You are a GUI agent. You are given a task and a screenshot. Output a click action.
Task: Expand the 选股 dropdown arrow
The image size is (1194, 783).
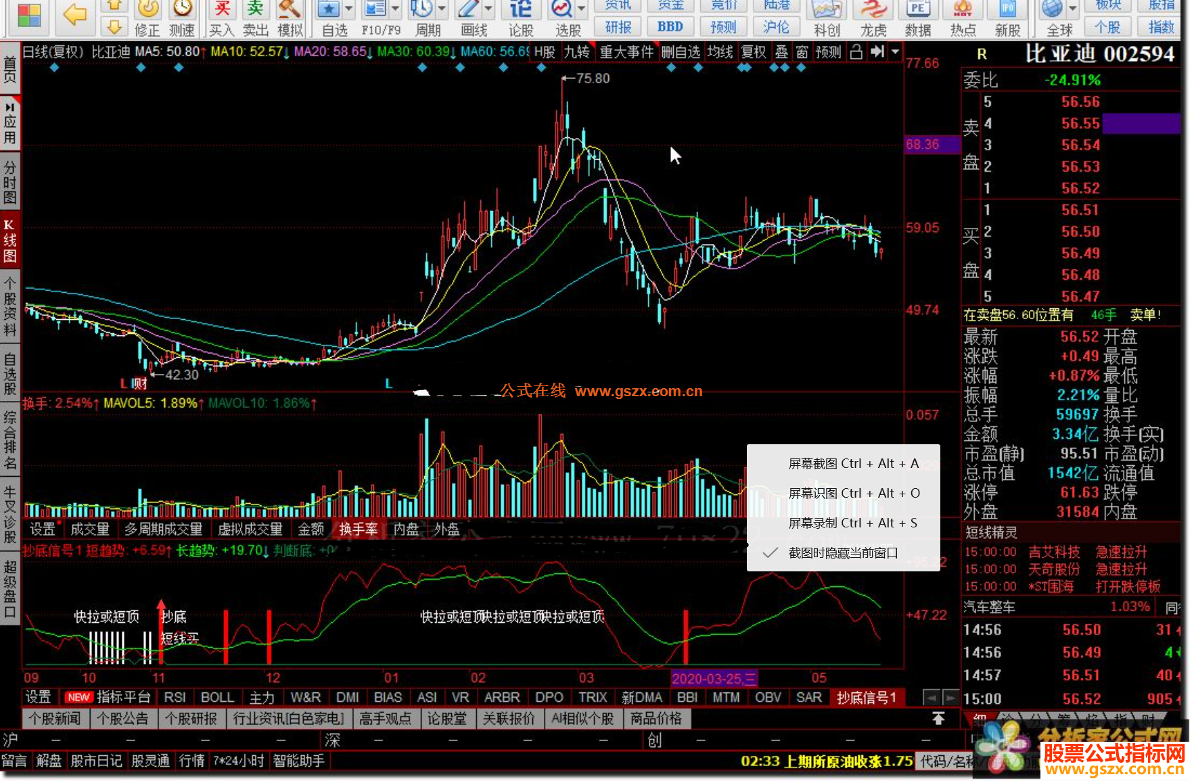point(582,9)
